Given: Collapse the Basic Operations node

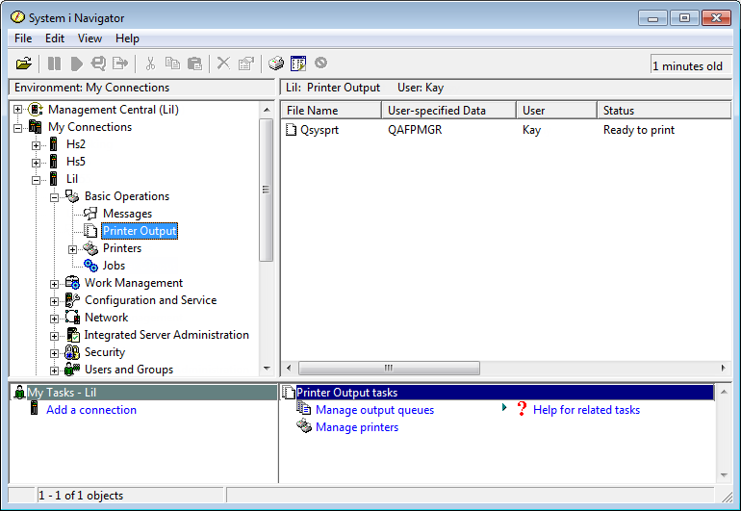Looking at the screenshot, I should coord(55,197).
